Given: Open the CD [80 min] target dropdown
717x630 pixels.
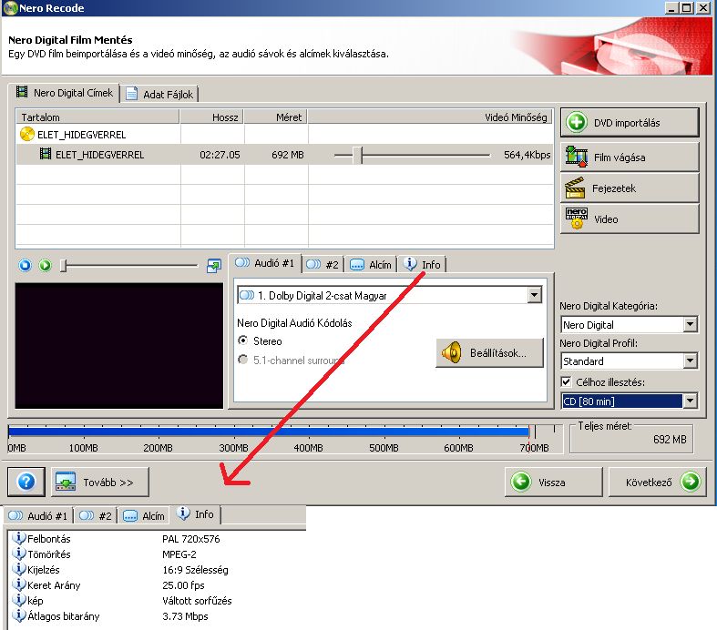Looking at the screenshot, I should [690, 401].
